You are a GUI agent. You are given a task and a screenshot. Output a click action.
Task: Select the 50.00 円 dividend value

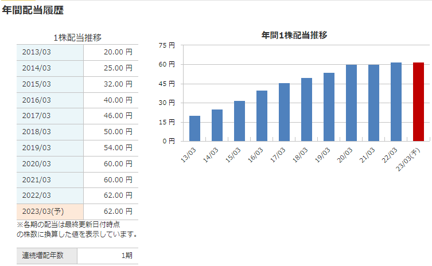point(118,132)
